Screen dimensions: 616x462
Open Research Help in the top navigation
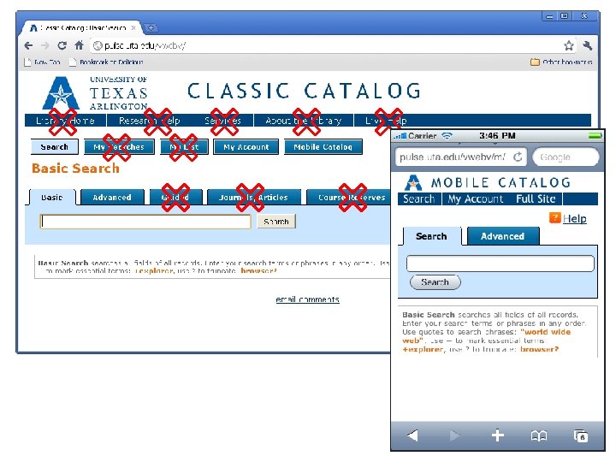[150, 121]
